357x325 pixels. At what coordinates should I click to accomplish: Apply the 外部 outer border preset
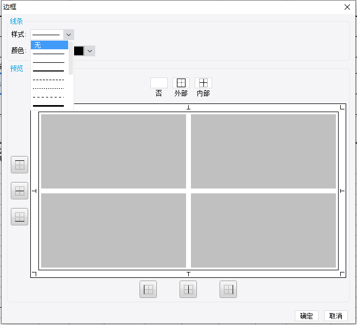click(181, 83)
